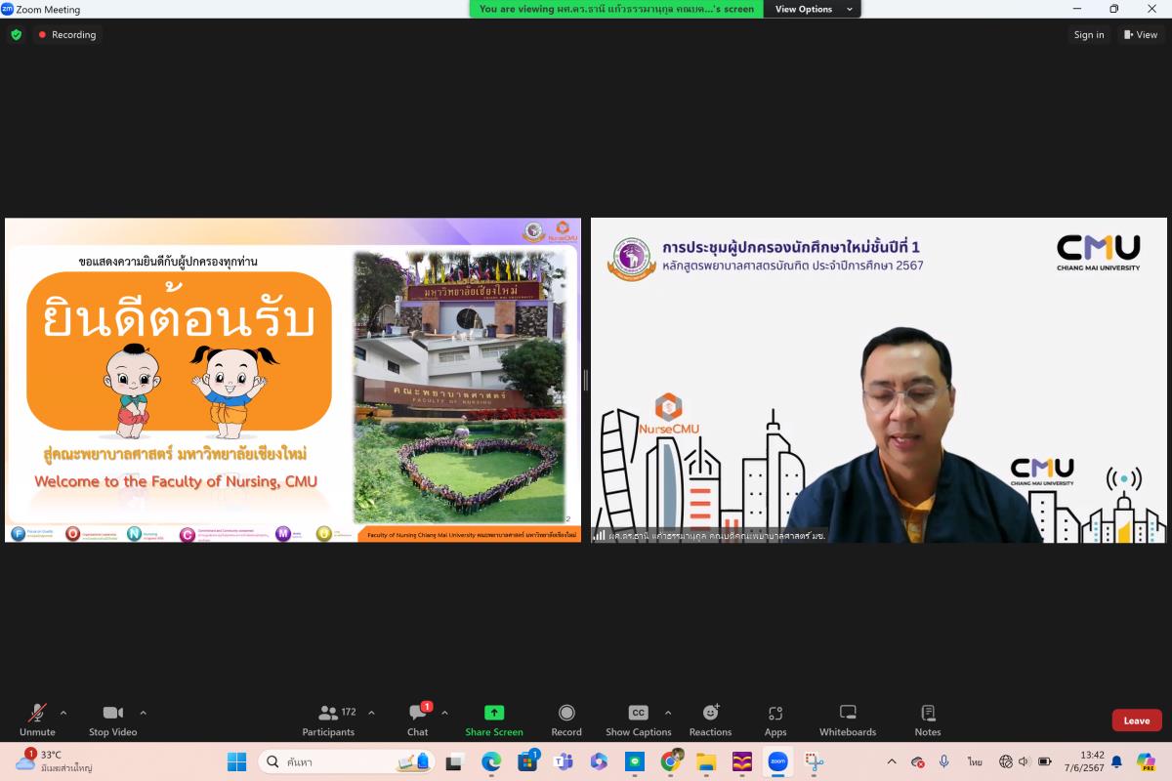This screenshot has width=1172, height=781.
Task: Open the Reactions menu
Action: (x=710, y=720)
